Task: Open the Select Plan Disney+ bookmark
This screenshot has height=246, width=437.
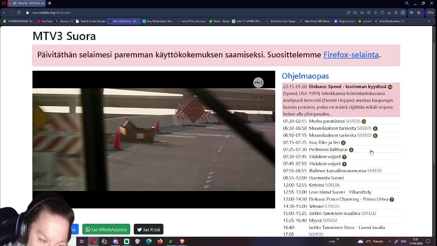Action: (191, 21)
